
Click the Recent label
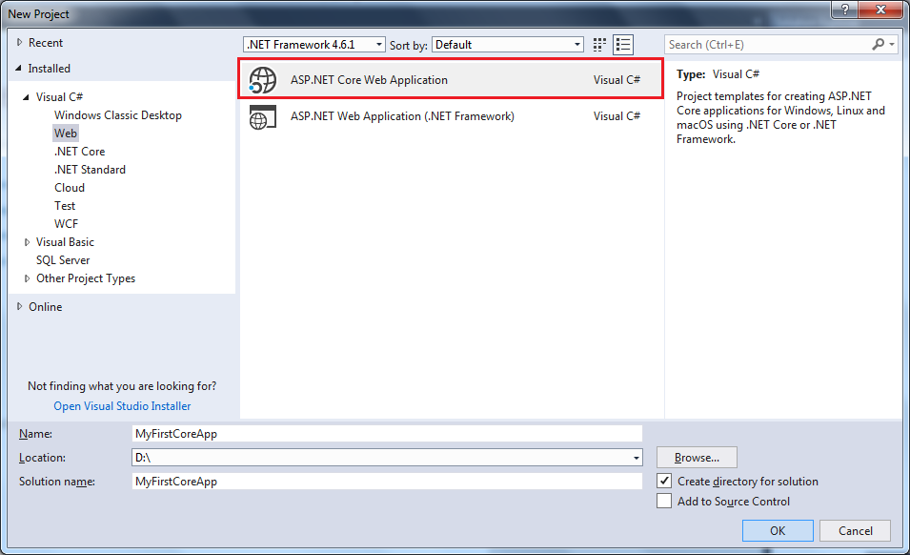pyautogui.click(x=46, y=42)
